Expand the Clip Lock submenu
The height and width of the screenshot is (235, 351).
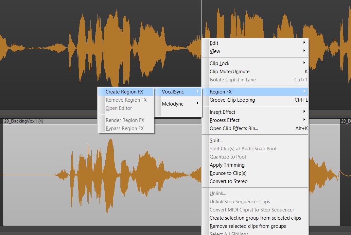coord(255,63)
